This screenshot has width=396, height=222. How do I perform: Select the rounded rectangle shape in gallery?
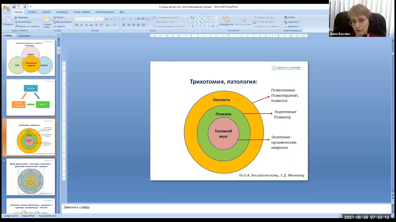213,18
